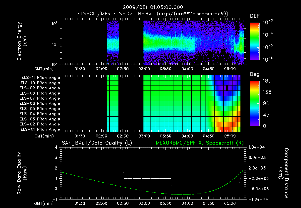Click the 02:00 tick label under the data quality plot
Image resolution: width=301 pixels, height=208 pixels.
coord(101,203)
